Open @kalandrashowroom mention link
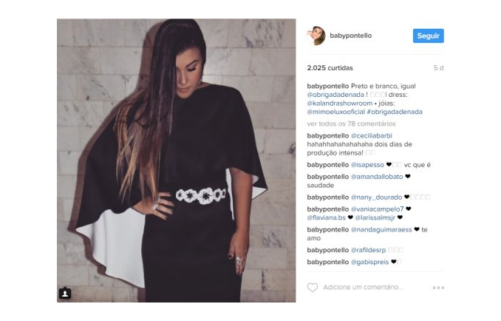Viewport: 501px width, 321px height. tap(340, 104)
